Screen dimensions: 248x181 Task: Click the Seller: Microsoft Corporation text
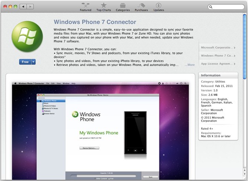pos(212,111)
